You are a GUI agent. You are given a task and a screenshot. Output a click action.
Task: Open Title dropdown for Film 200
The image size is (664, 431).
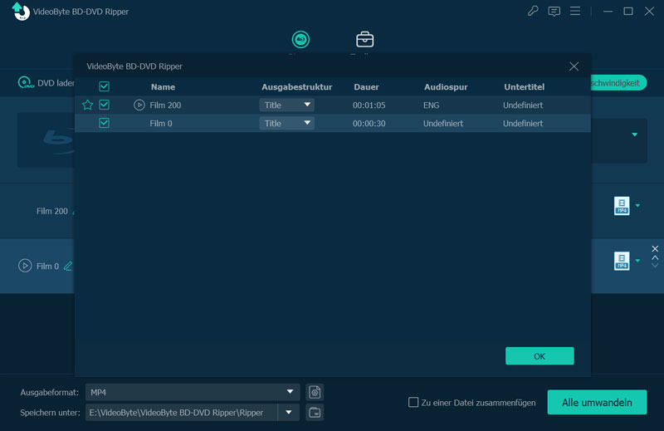click(x=286, y=105)
